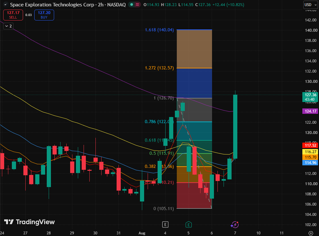
Task: Select the 0.786 Fibonacci level label
Action: click(x=159, y=122)
